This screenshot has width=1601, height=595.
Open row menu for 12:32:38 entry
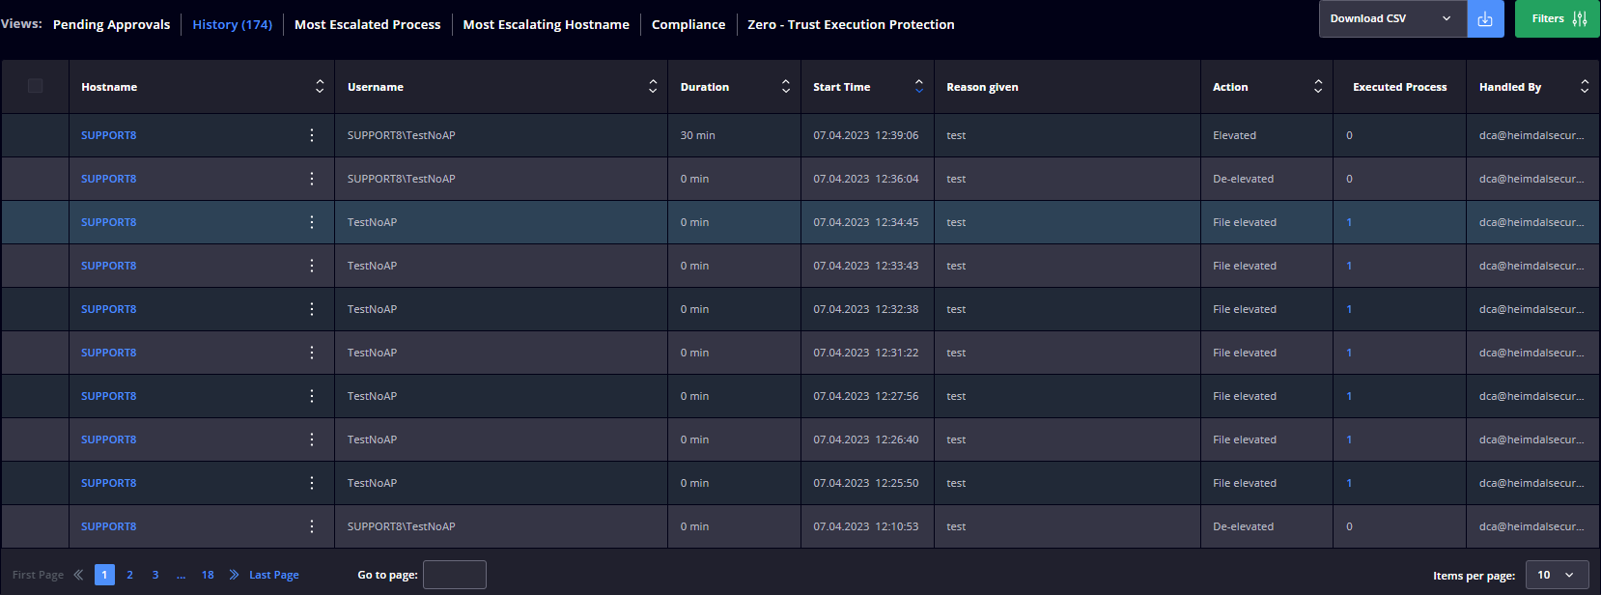click(311, 309)
